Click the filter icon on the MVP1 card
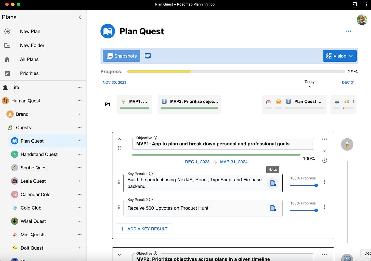371x261 pixels. 324,150
